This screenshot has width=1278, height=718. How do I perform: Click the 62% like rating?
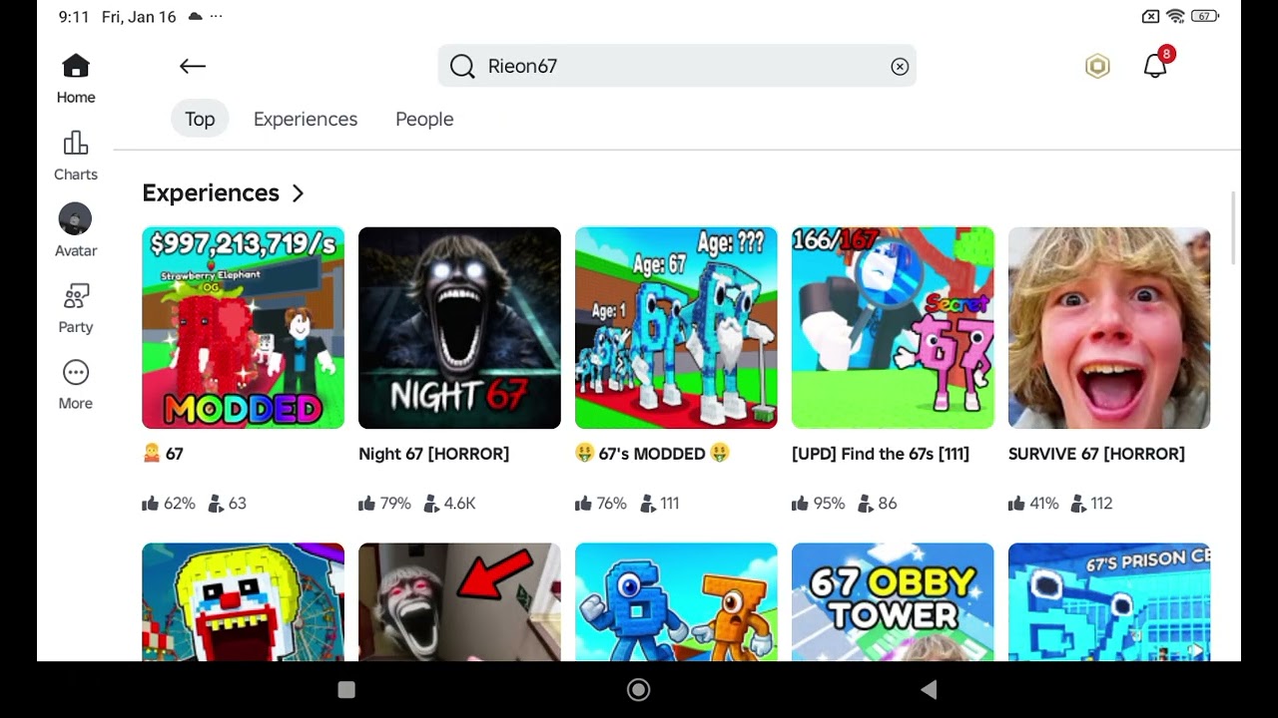coord(169,504)
